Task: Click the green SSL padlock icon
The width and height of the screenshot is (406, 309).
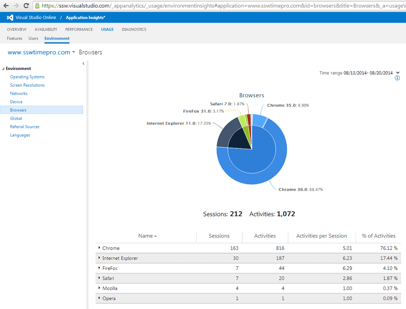Action: [37, 6]
